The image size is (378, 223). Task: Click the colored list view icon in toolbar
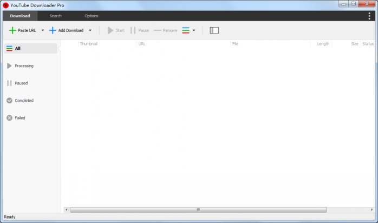(x=186, y=30)
